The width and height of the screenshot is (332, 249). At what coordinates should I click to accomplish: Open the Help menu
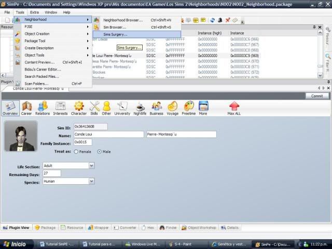[66, 12]
